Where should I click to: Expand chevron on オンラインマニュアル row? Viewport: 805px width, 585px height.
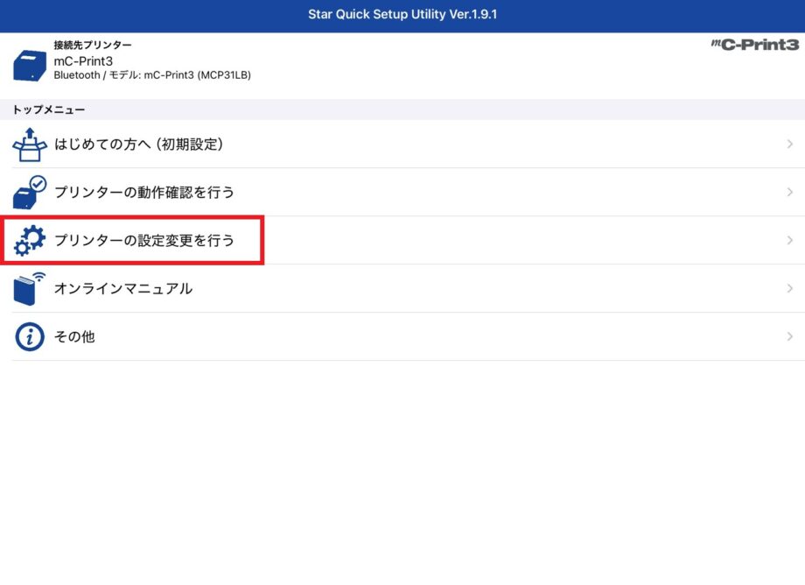pyautogui.click(x=789, y=288)
